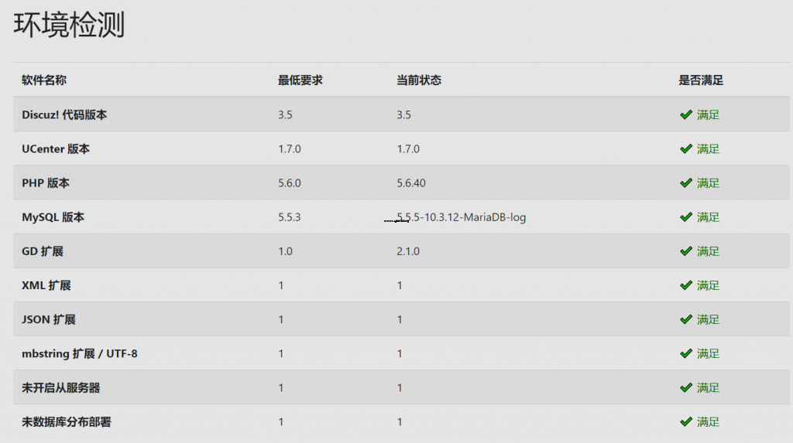Click the mbstring 扩展 checkmark icon

pyautogui.click(x=686, y=353)
